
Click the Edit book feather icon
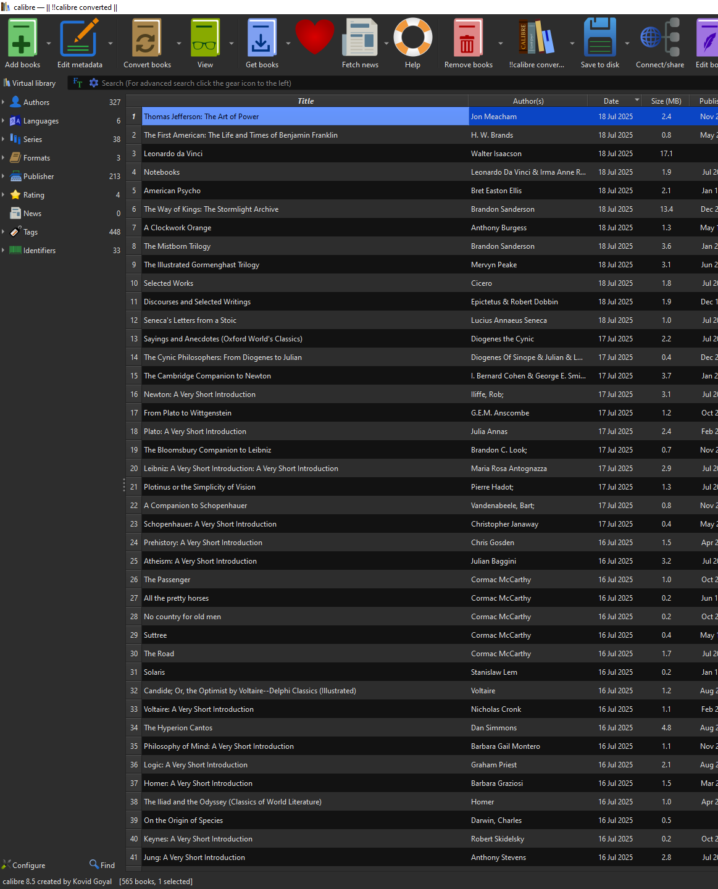pyautogui.click(x=708, y=38)
